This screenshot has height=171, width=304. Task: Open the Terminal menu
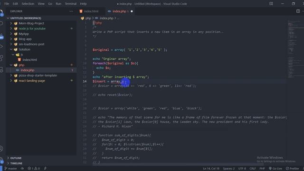coord(71,4)
